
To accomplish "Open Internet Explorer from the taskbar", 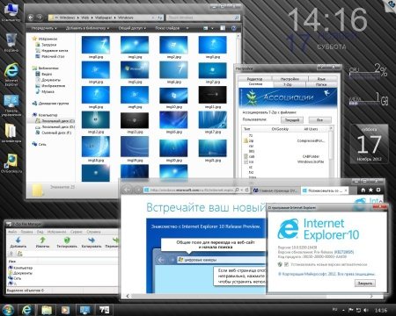I will point(26,310).
